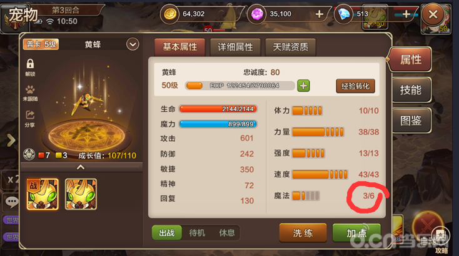Click the 经验转化 button
Screen dimensions: 459x256
[x=355, y=86]
